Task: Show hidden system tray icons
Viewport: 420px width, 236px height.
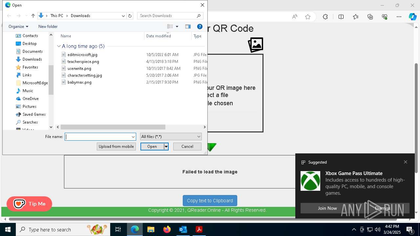Action: click(x=354, y=229)
